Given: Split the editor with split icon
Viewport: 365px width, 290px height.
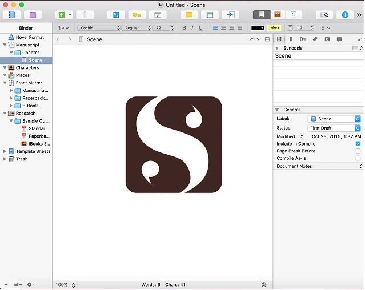Looking at the screenshot, I should (x=267, y=39).
